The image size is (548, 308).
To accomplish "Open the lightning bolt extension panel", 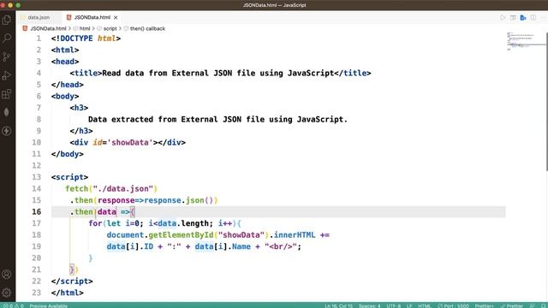I will coord(7,131).
